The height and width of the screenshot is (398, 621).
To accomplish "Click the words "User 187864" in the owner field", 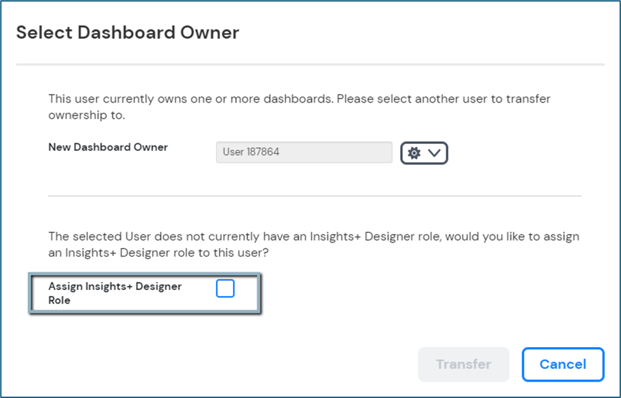I will [x=251, y=152].
